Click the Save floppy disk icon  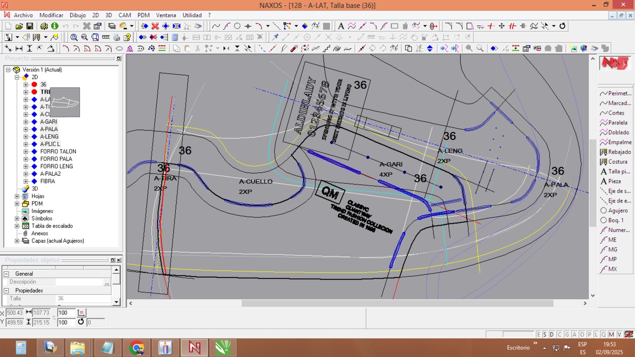[x=30, y=26]
